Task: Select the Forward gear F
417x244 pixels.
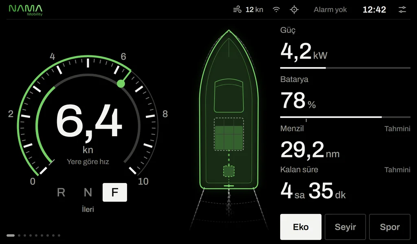Action: click(x=115, y=192)
